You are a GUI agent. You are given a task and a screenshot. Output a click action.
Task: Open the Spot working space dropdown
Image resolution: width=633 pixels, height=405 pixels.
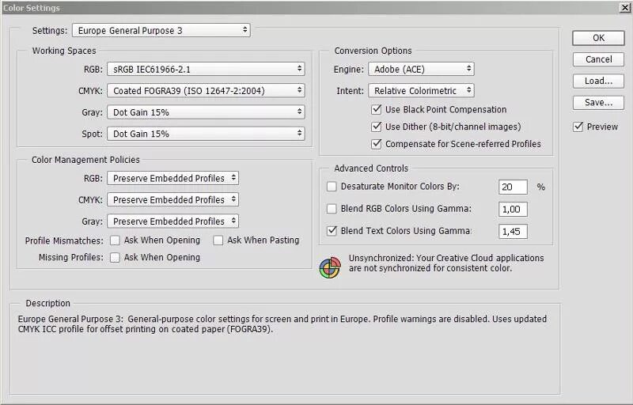[206, 134]
